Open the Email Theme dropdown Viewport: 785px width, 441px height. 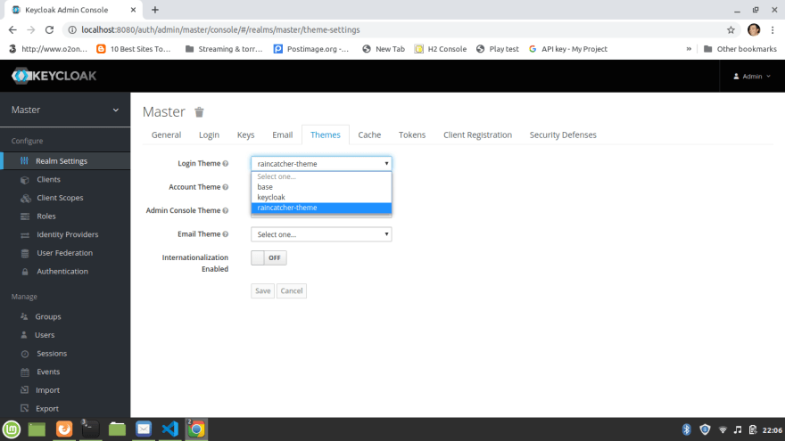321,234
